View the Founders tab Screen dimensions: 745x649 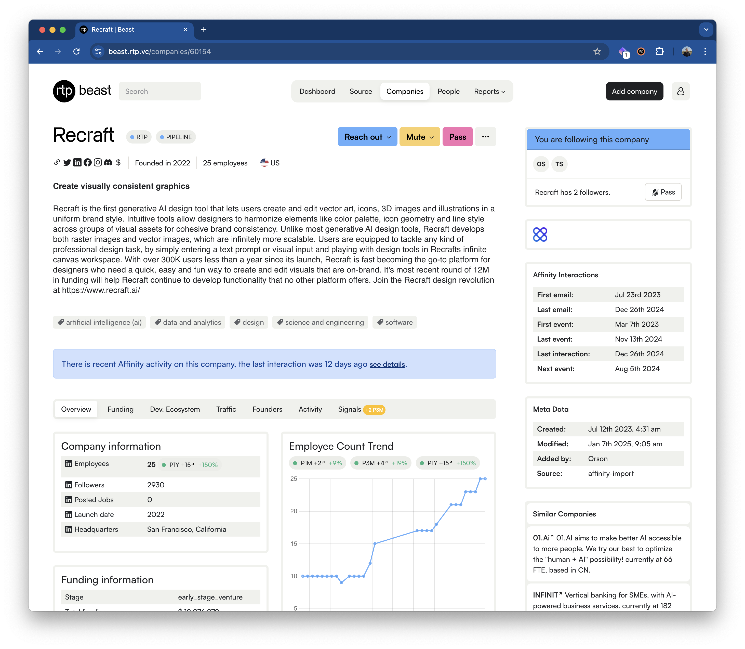coord(267,409)
